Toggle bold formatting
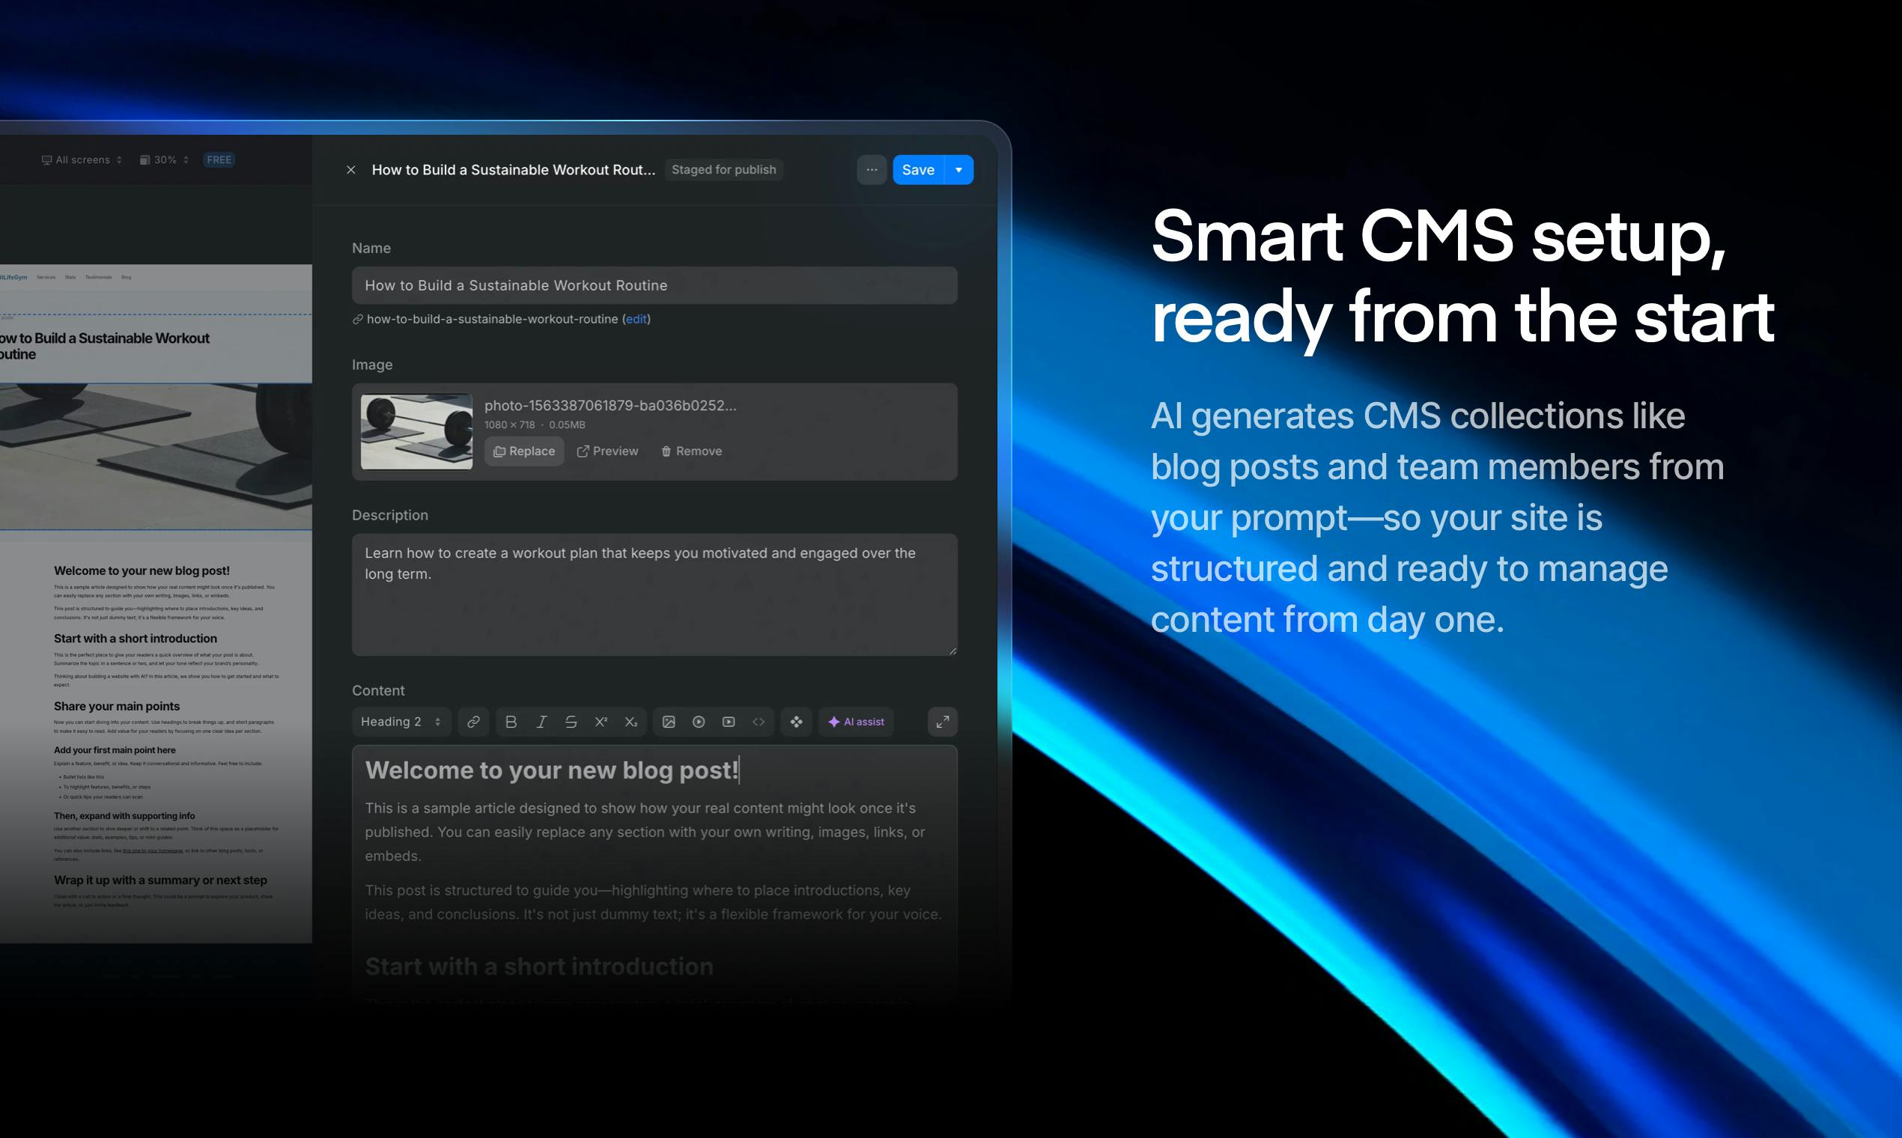Screen dimensions: 1902x1138 click(511, 722)
